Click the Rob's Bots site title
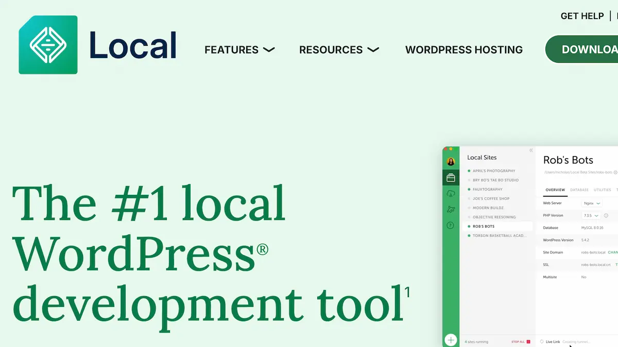Image resolution: width=618 pixels, height=347 pixels. point(568,160)
